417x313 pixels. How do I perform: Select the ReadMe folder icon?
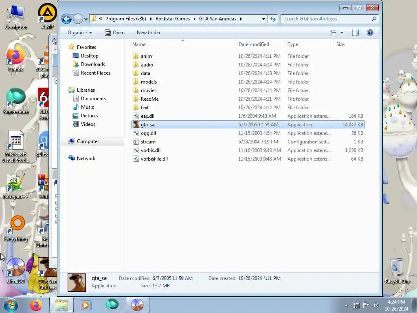136,99
